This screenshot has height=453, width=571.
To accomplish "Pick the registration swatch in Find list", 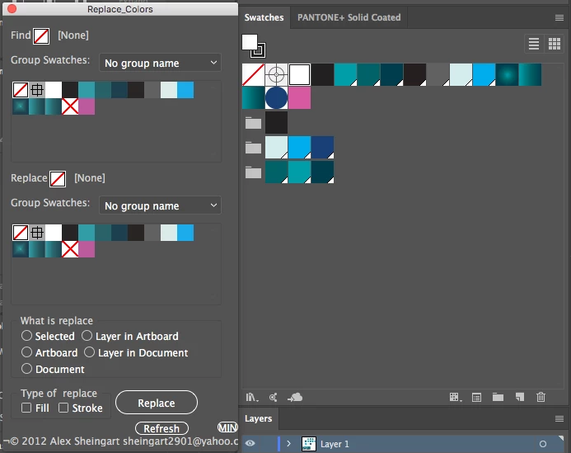I will [x=37, y=90].
